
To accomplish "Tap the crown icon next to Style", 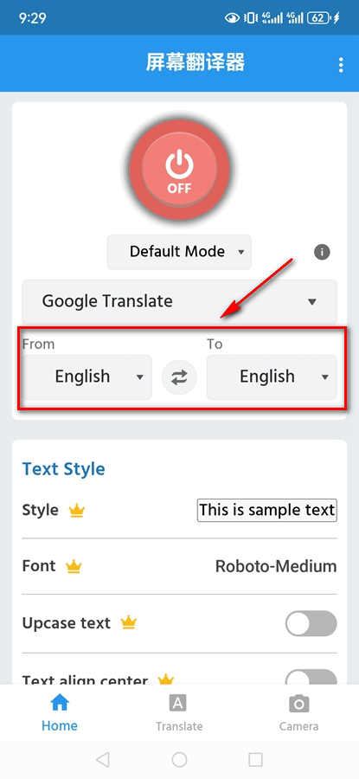I will (x=77, y=510).
